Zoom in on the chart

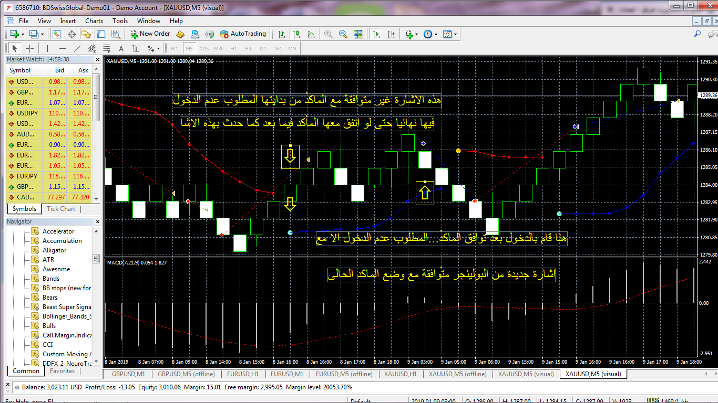pyautogui.click(x=329, y=34)
